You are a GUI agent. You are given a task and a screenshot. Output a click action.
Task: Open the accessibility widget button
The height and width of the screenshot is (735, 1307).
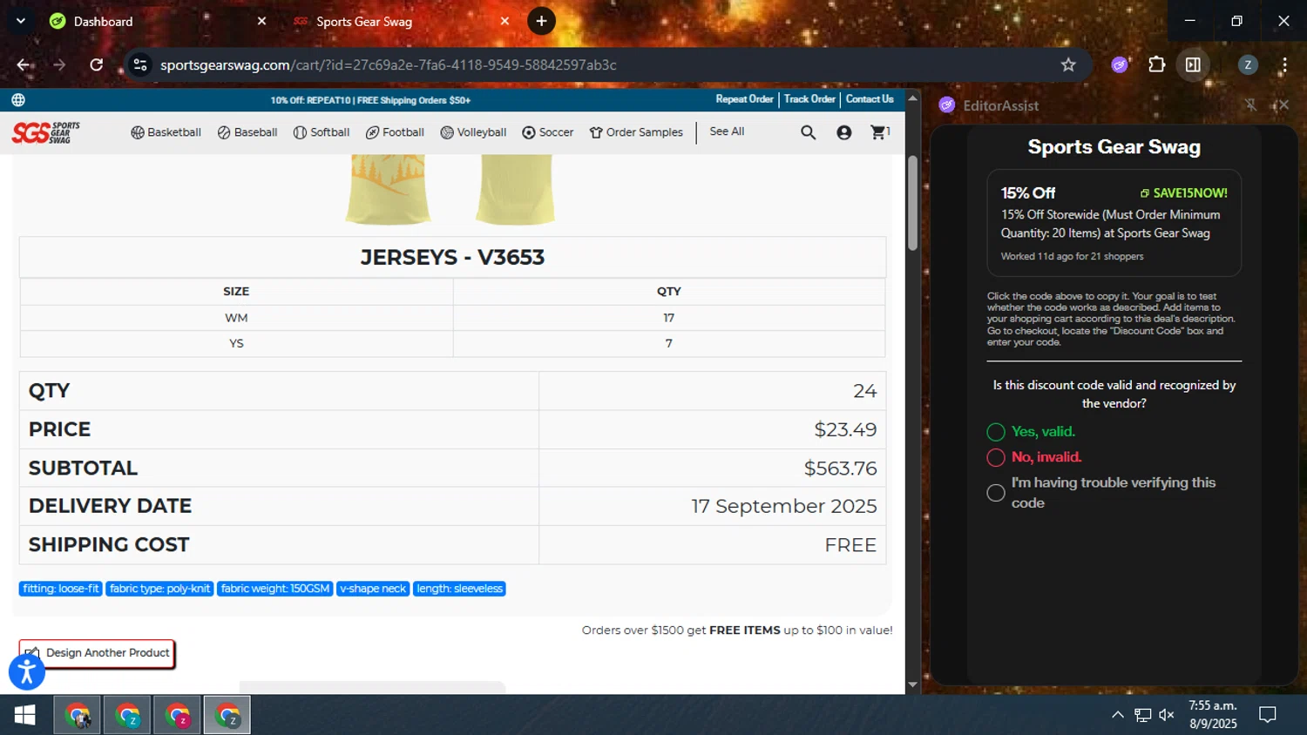[27, 671]
